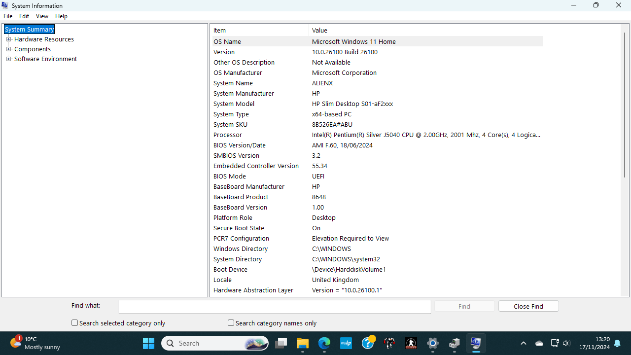This screenshot has width=631, height=355.
Task: Click the Processor value Intel Pentium Silver
Action: (x=426, y=135)
